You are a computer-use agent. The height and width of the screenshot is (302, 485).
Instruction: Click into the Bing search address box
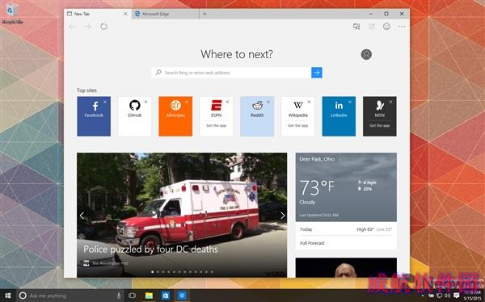231,73
